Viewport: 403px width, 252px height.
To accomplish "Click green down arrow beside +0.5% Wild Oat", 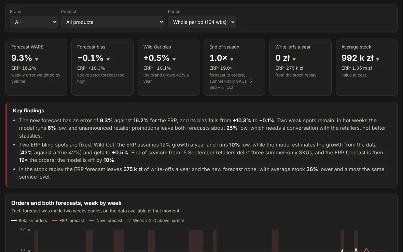I will (174, 59).
